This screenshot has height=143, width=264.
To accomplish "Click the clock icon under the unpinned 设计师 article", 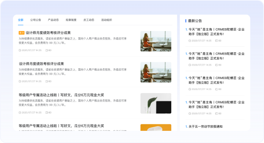I will coord(20,81).
